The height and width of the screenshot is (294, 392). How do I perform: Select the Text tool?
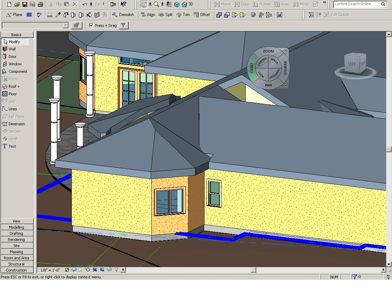pos(9,146)
